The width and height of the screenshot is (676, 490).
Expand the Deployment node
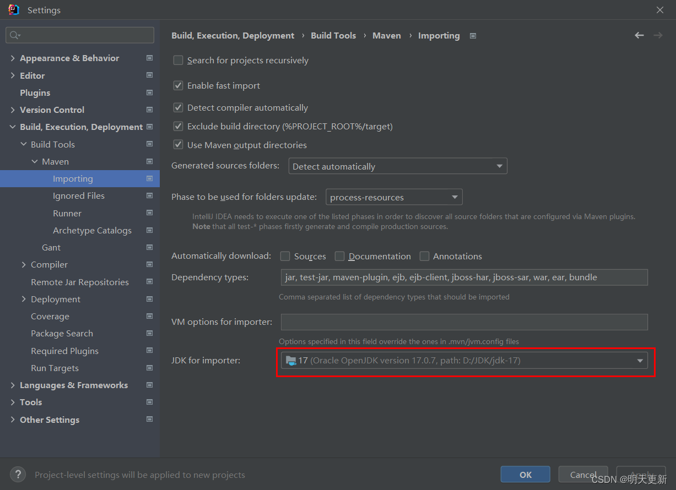click(x=24, y=299)
